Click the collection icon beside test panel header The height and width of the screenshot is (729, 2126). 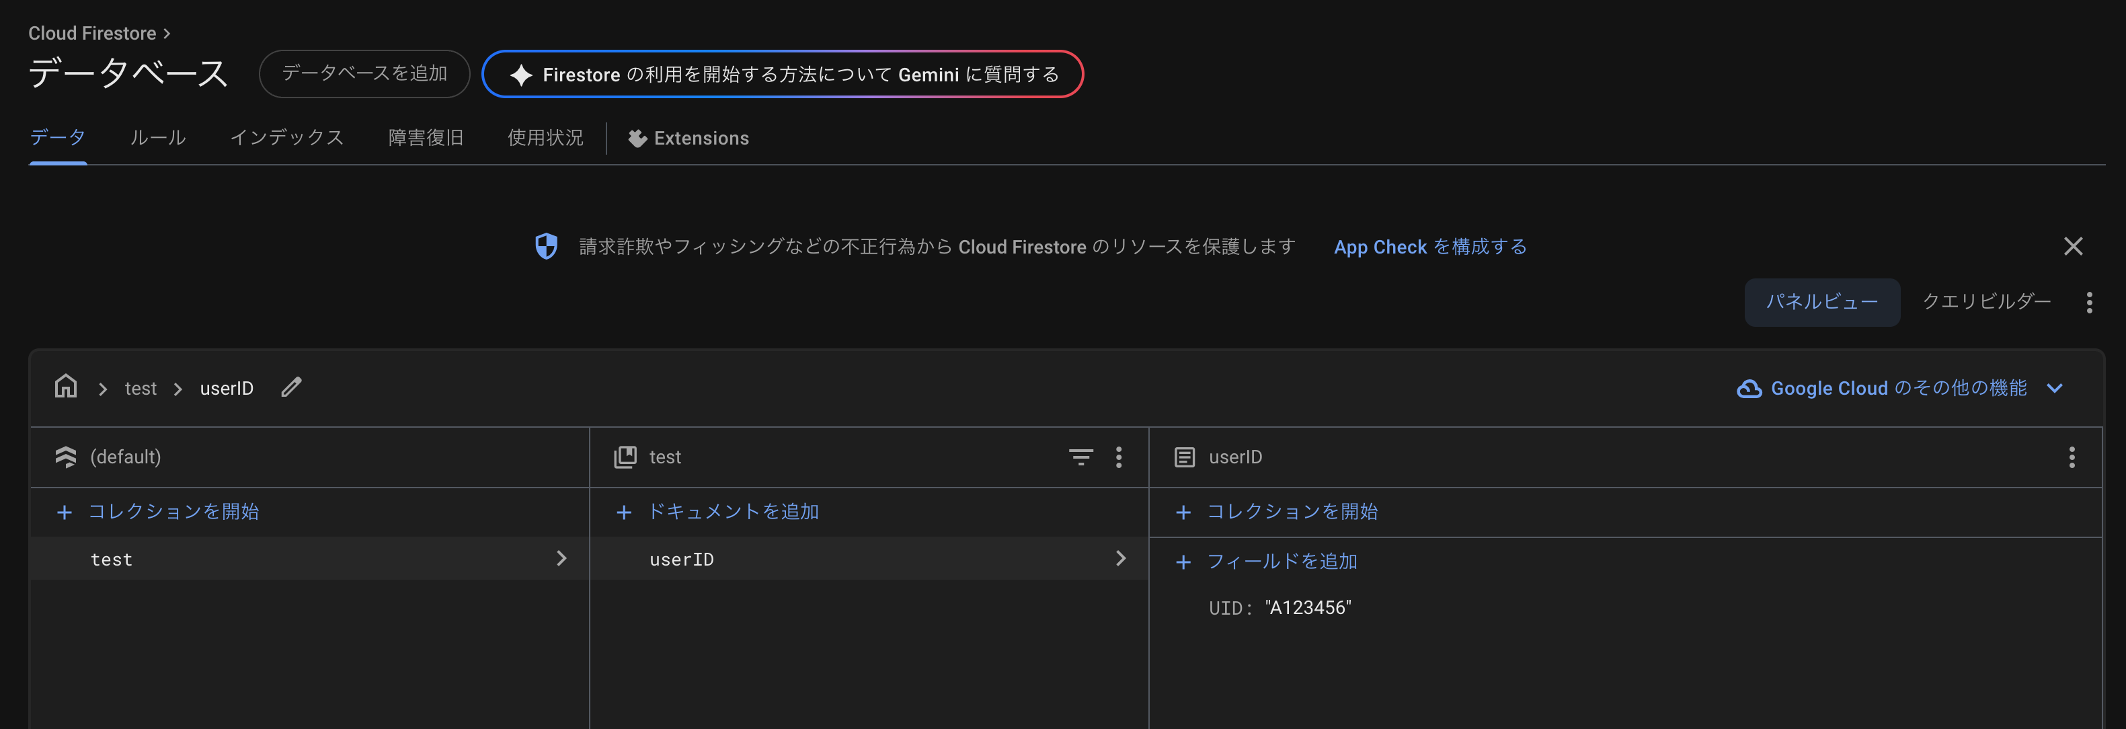pyautogui.click(x=625, y=456)
